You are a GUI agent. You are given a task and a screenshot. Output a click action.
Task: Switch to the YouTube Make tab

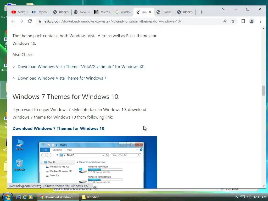coord(20,12)
